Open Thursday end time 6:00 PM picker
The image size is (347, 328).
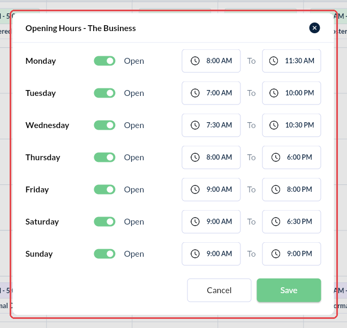[x=291, y=157]
